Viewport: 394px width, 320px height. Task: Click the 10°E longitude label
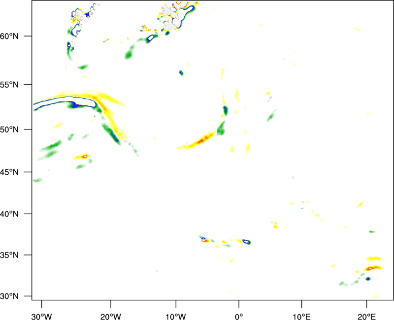[301, 317]
